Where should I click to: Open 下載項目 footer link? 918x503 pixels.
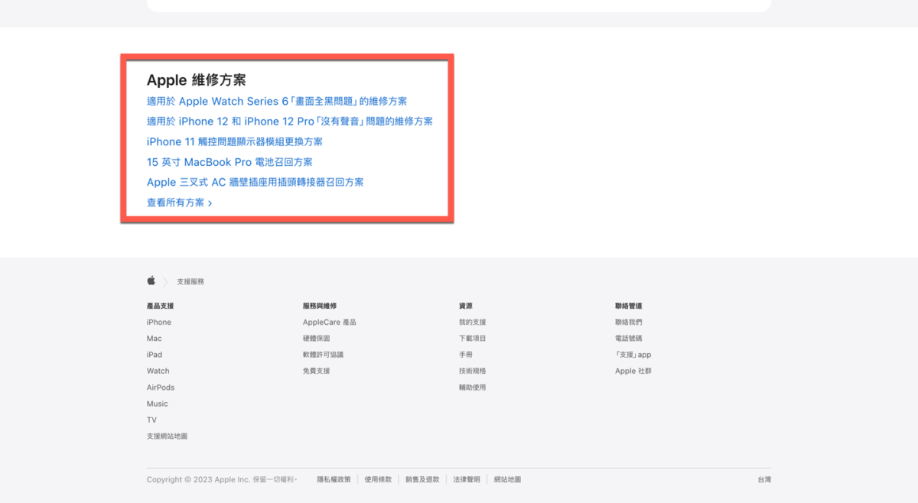(473, 339)
